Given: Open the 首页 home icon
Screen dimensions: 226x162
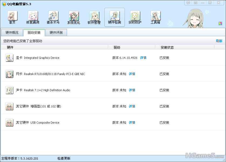Looking at the screenshot, I should [12, 17].
